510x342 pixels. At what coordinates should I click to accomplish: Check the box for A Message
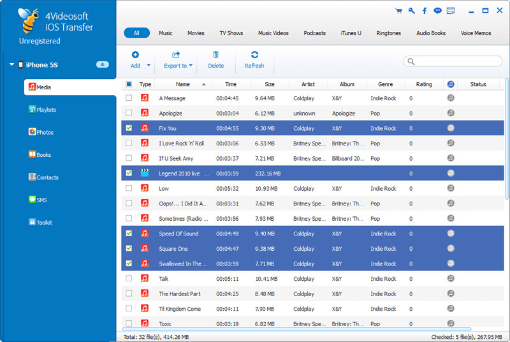[129, 98]
